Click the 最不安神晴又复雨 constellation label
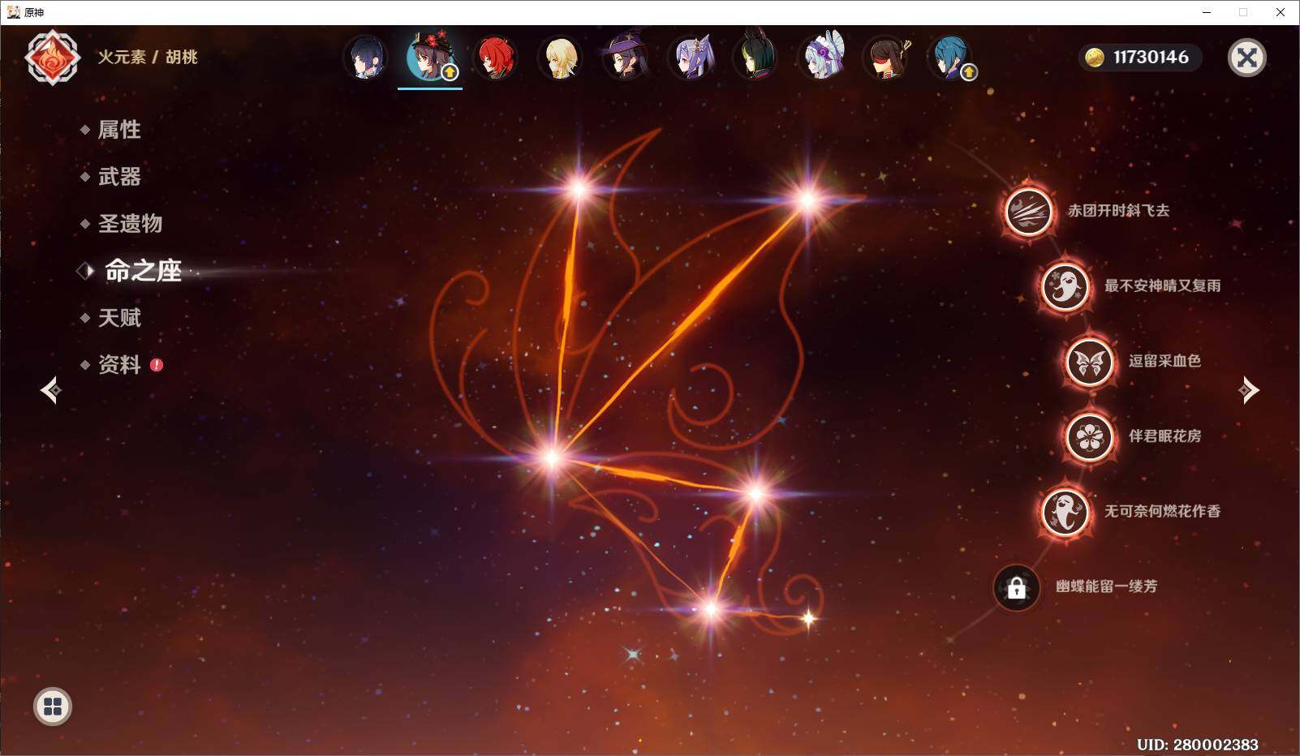The height and width of the screenshot is (756, 1300). tap(1162, 286)
